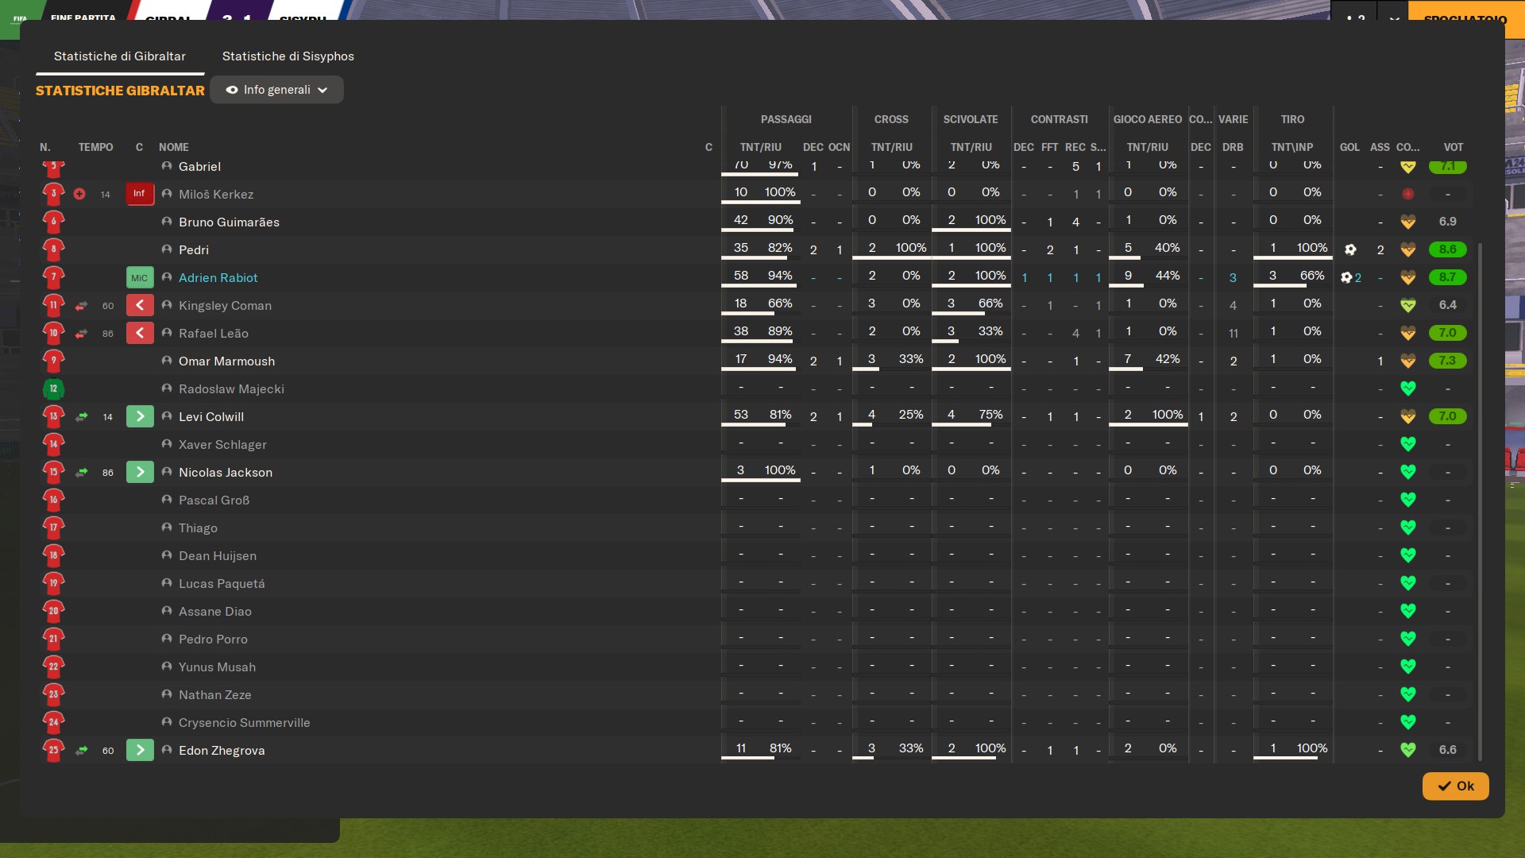
Task: Open the Info generali view dropdown
Action: point(276,90)
